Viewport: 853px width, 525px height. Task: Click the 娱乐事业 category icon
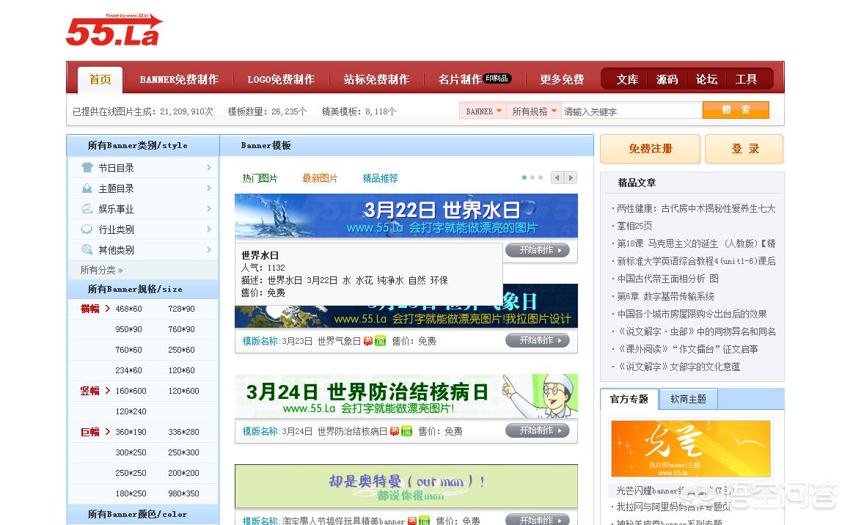point(88,208)
